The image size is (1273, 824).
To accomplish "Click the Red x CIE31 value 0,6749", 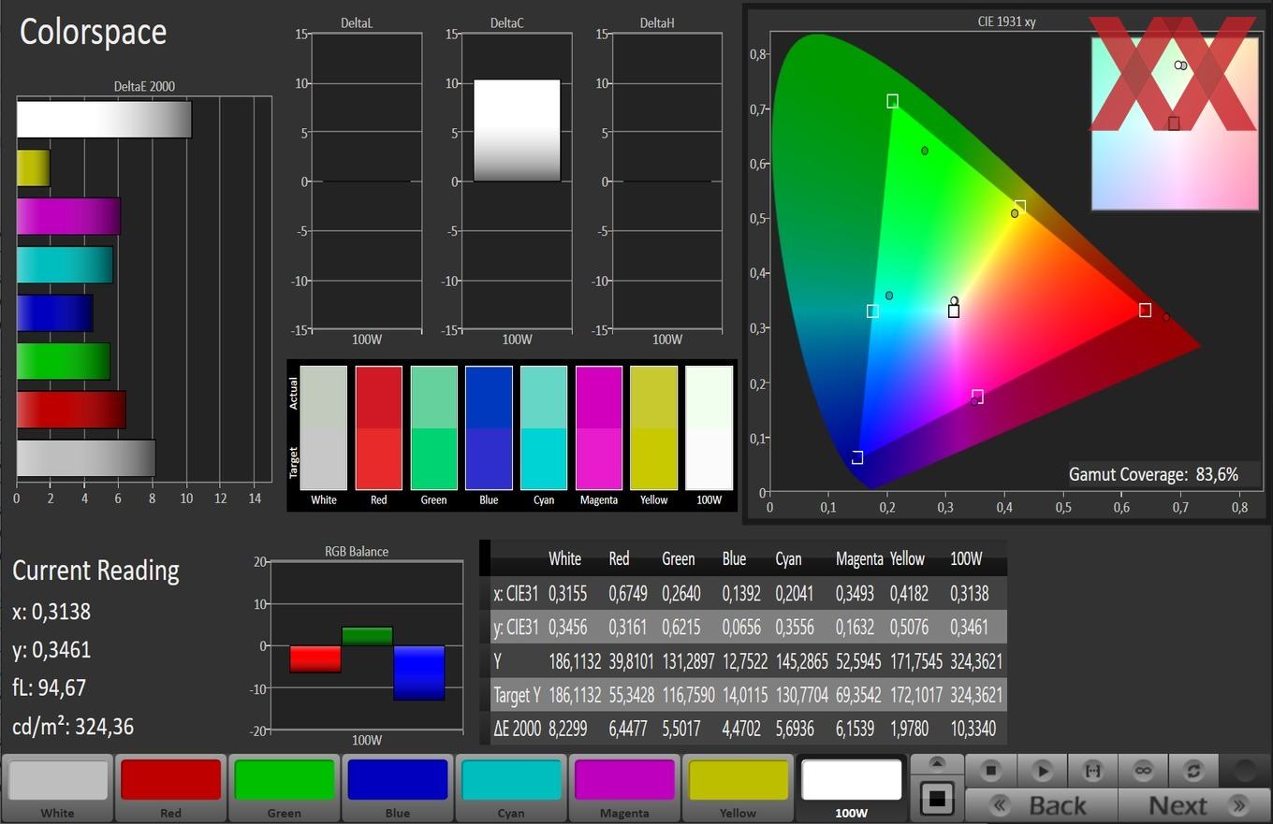I will (626, 594).
